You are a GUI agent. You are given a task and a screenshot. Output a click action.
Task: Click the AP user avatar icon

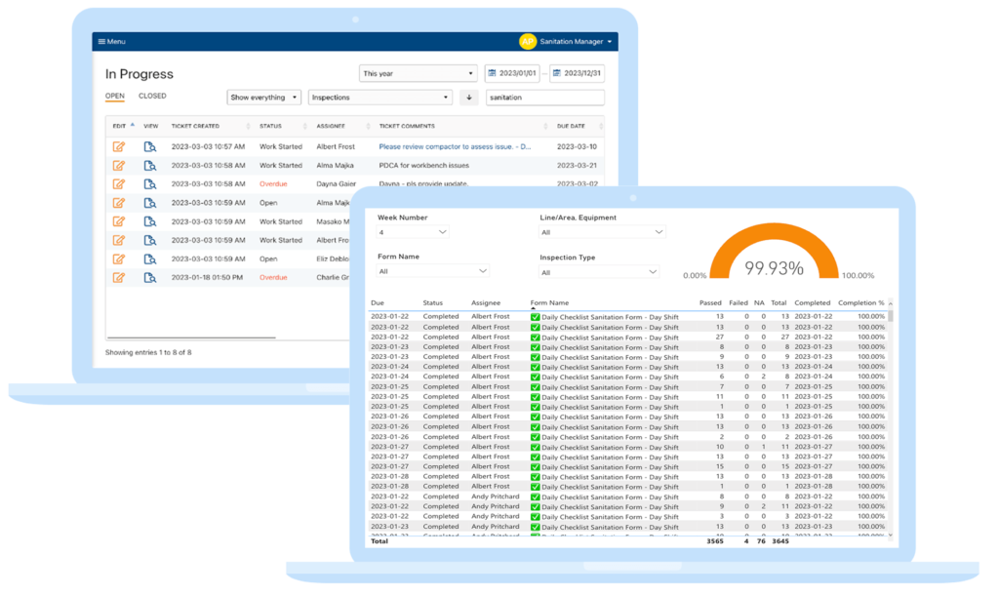(x=528, y=42)
